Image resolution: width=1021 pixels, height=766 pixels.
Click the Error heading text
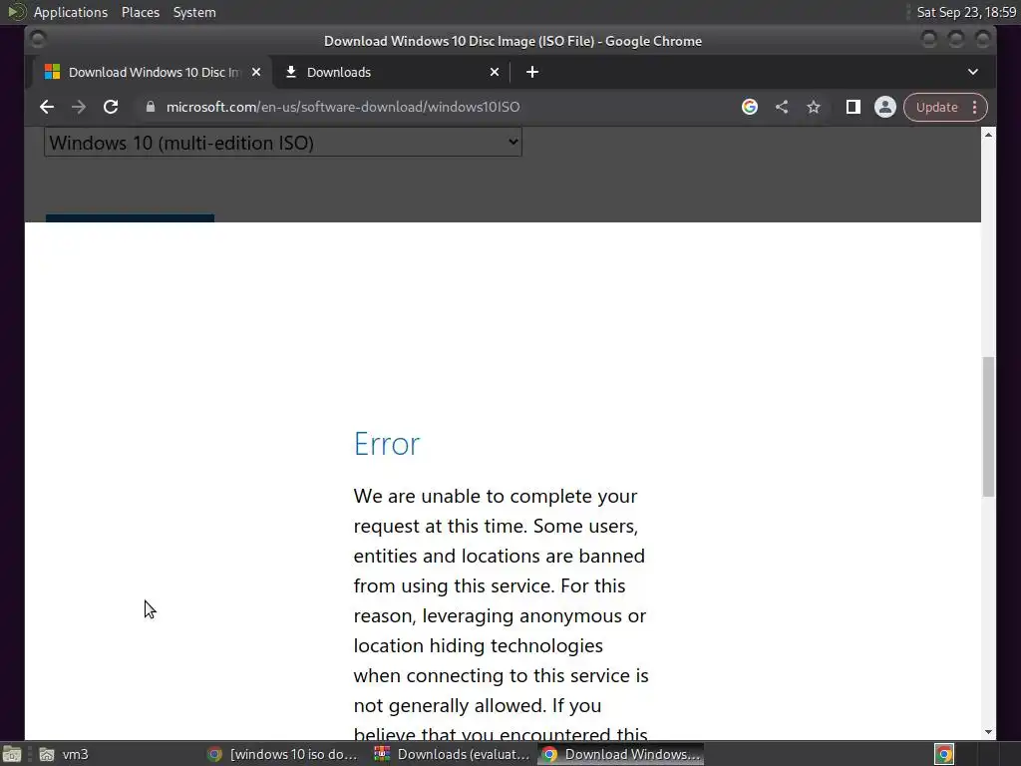coord(387,444)
